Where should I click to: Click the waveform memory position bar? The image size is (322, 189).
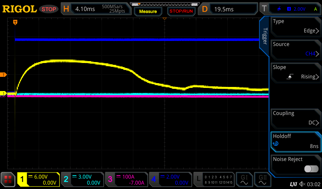tap(164, 4)
